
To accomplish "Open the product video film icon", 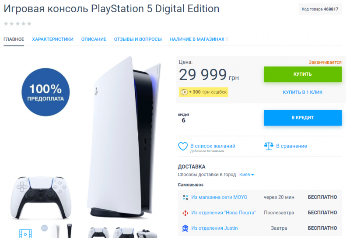I will coord(25,233).
